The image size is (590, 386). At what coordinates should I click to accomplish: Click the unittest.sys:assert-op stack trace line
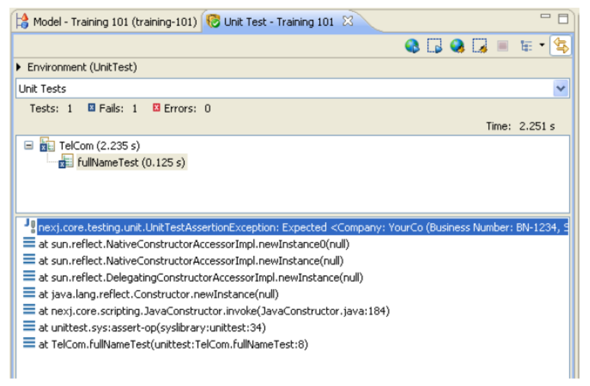[152, 328]
